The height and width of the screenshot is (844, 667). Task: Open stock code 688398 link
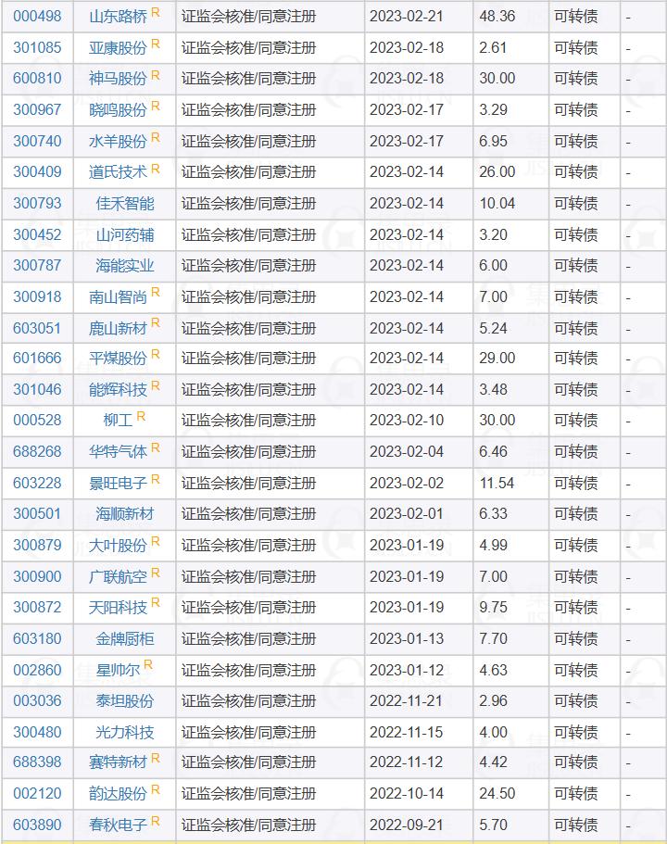coord(37,762)
